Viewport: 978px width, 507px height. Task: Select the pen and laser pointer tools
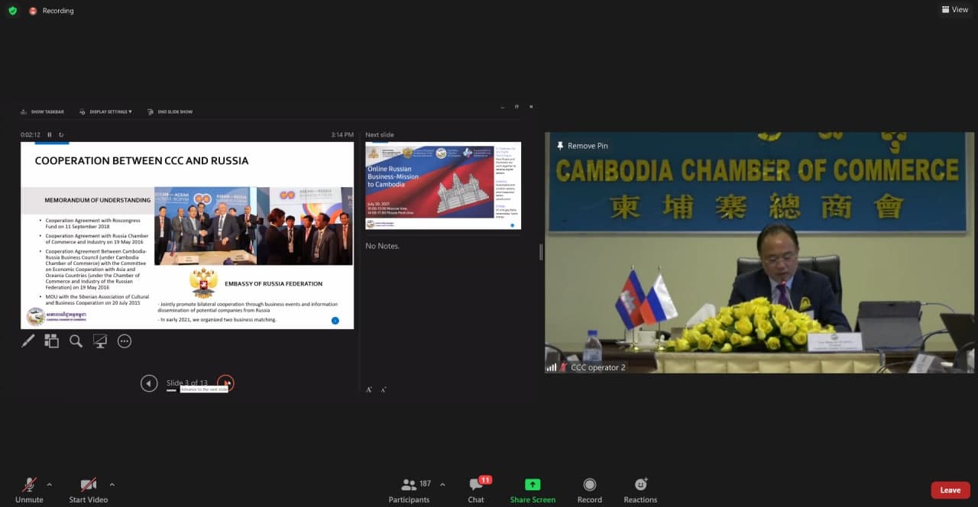click(x=28, y=341)
